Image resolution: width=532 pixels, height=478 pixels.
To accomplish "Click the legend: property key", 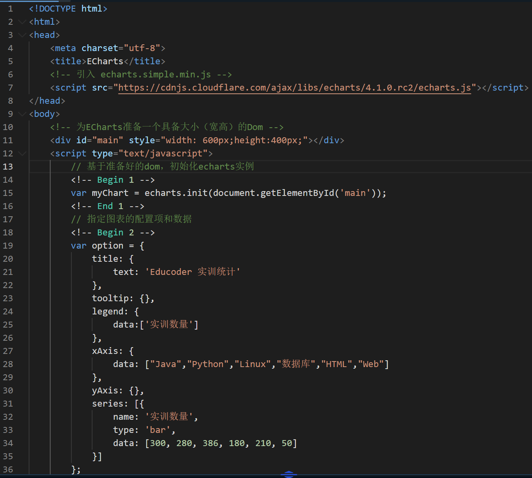I will point(110,312).
